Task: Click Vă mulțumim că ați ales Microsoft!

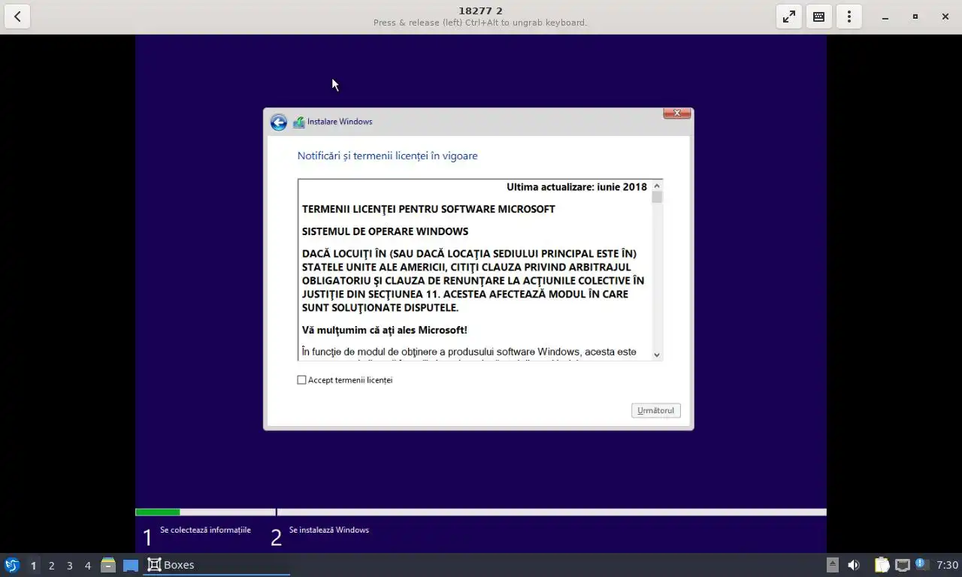Action: [385, 330]
